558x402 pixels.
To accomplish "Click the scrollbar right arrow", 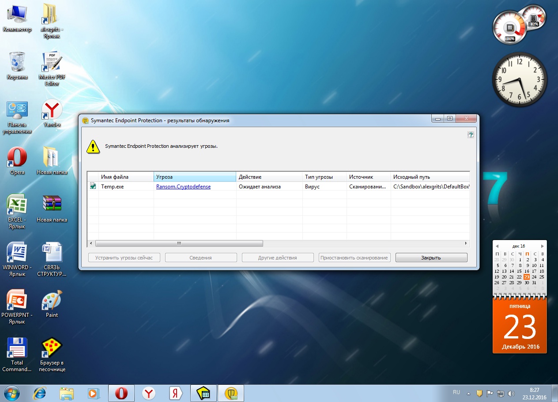I will point(466,244).
